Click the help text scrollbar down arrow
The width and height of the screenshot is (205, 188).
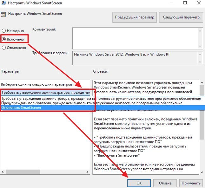tap(202, 172)
